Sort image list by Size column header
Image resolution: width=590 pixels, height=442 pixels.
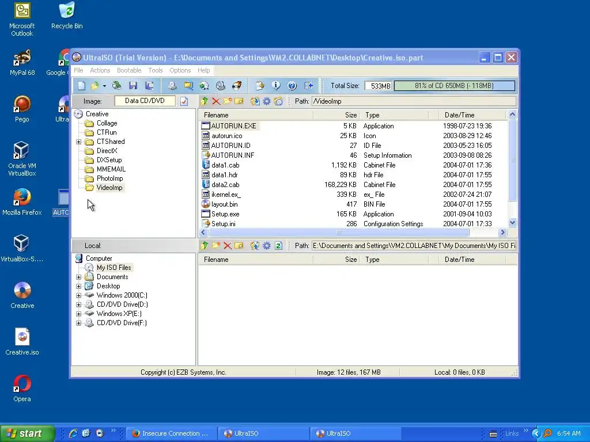click(336, 115)
